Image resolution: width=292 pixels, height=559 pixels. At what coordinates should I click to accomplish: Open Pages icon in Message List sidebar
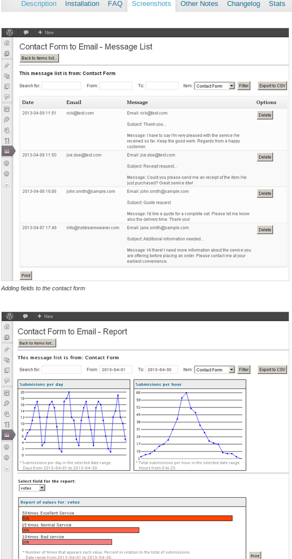point(7,86)
